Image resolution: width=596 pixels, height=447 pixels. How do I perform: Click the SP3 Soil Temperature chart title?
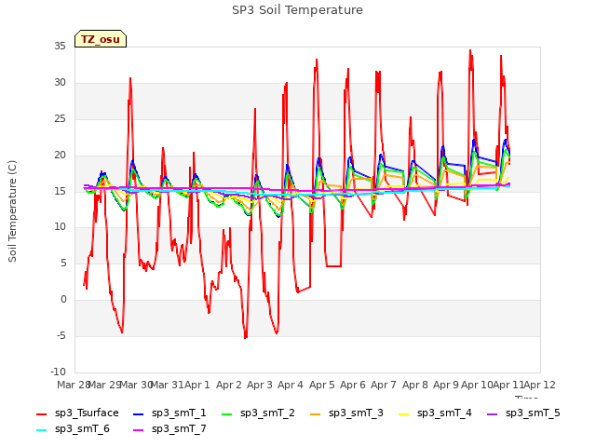point(297,10)
